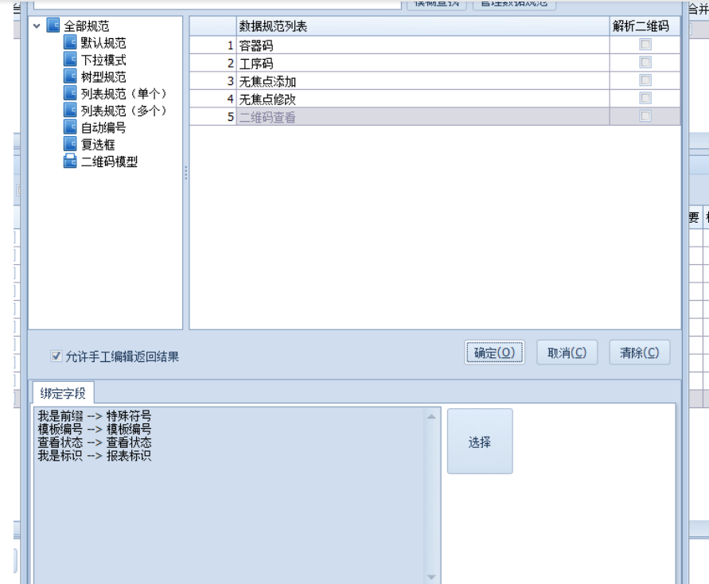The height and width of the screenshot is (584, 709).
Task: Toggle 允许手工编辑返回结果 checkbox
Action: (x=56, y=356)
